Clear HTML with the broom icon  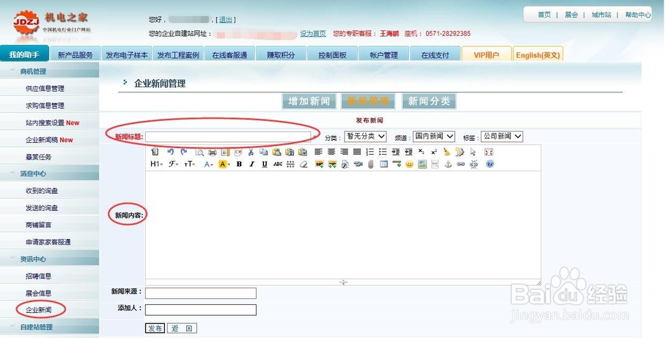(447, 151)
